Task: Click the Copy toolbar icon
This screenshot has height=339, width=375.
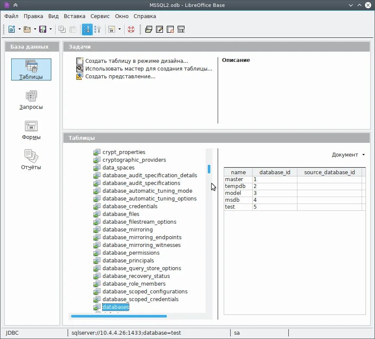Action: tap(62, 29)
